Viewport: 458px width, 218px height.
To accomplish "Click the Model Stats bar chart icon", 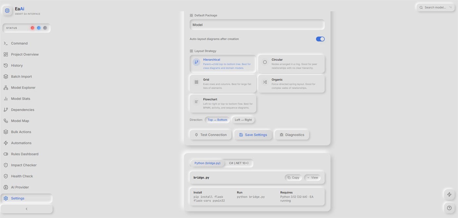I will click(x=6, y=99).
